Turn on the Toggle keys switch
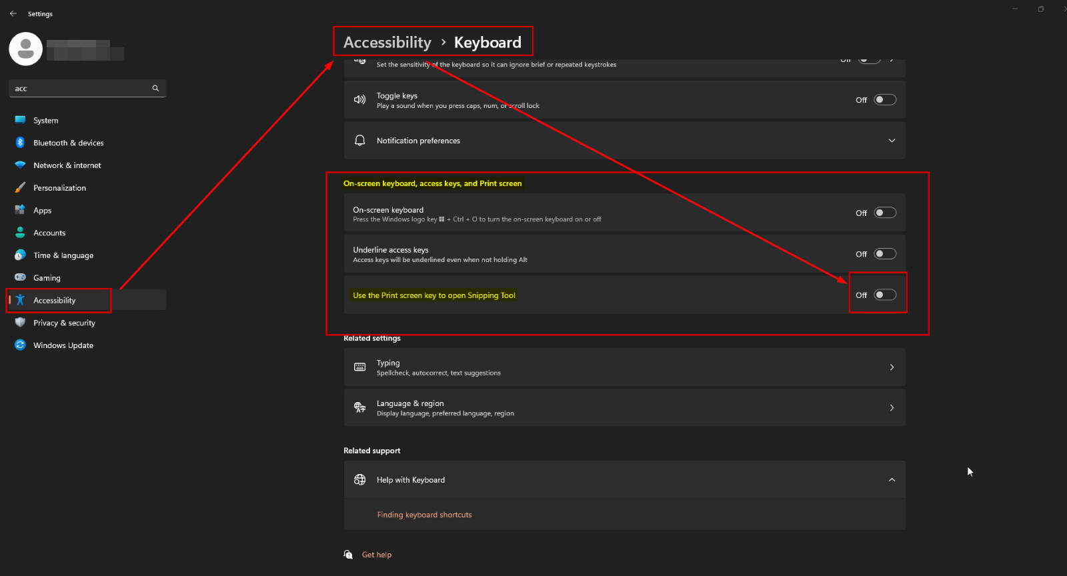 (885, 100)
